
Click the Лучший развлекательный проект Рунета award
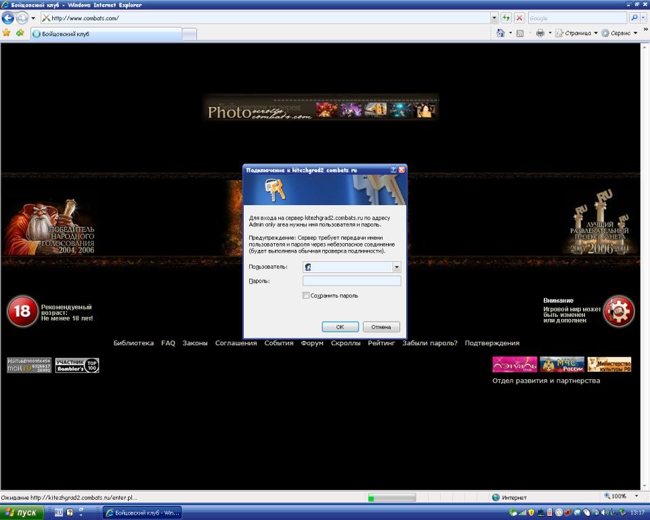pyautogui.click(x=599, y=223)
